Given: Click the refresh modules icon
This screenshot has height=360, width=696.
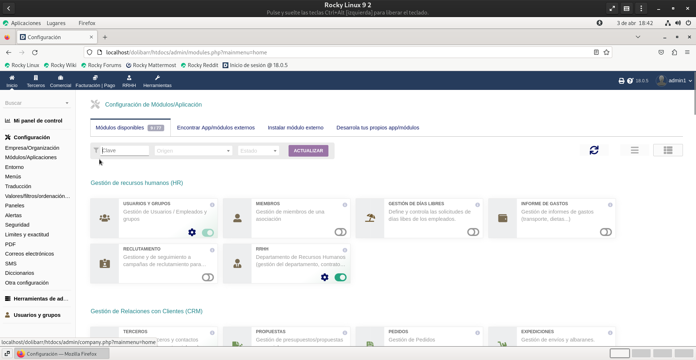Looking at the screenshot, I should click(x=594, y=150).
